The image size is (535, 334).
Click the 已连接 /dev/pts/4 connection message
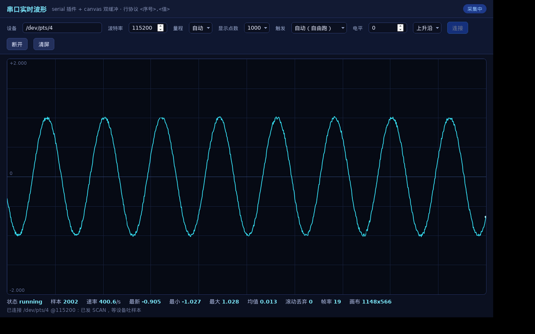pyautogui.click(x=74, y=310)
